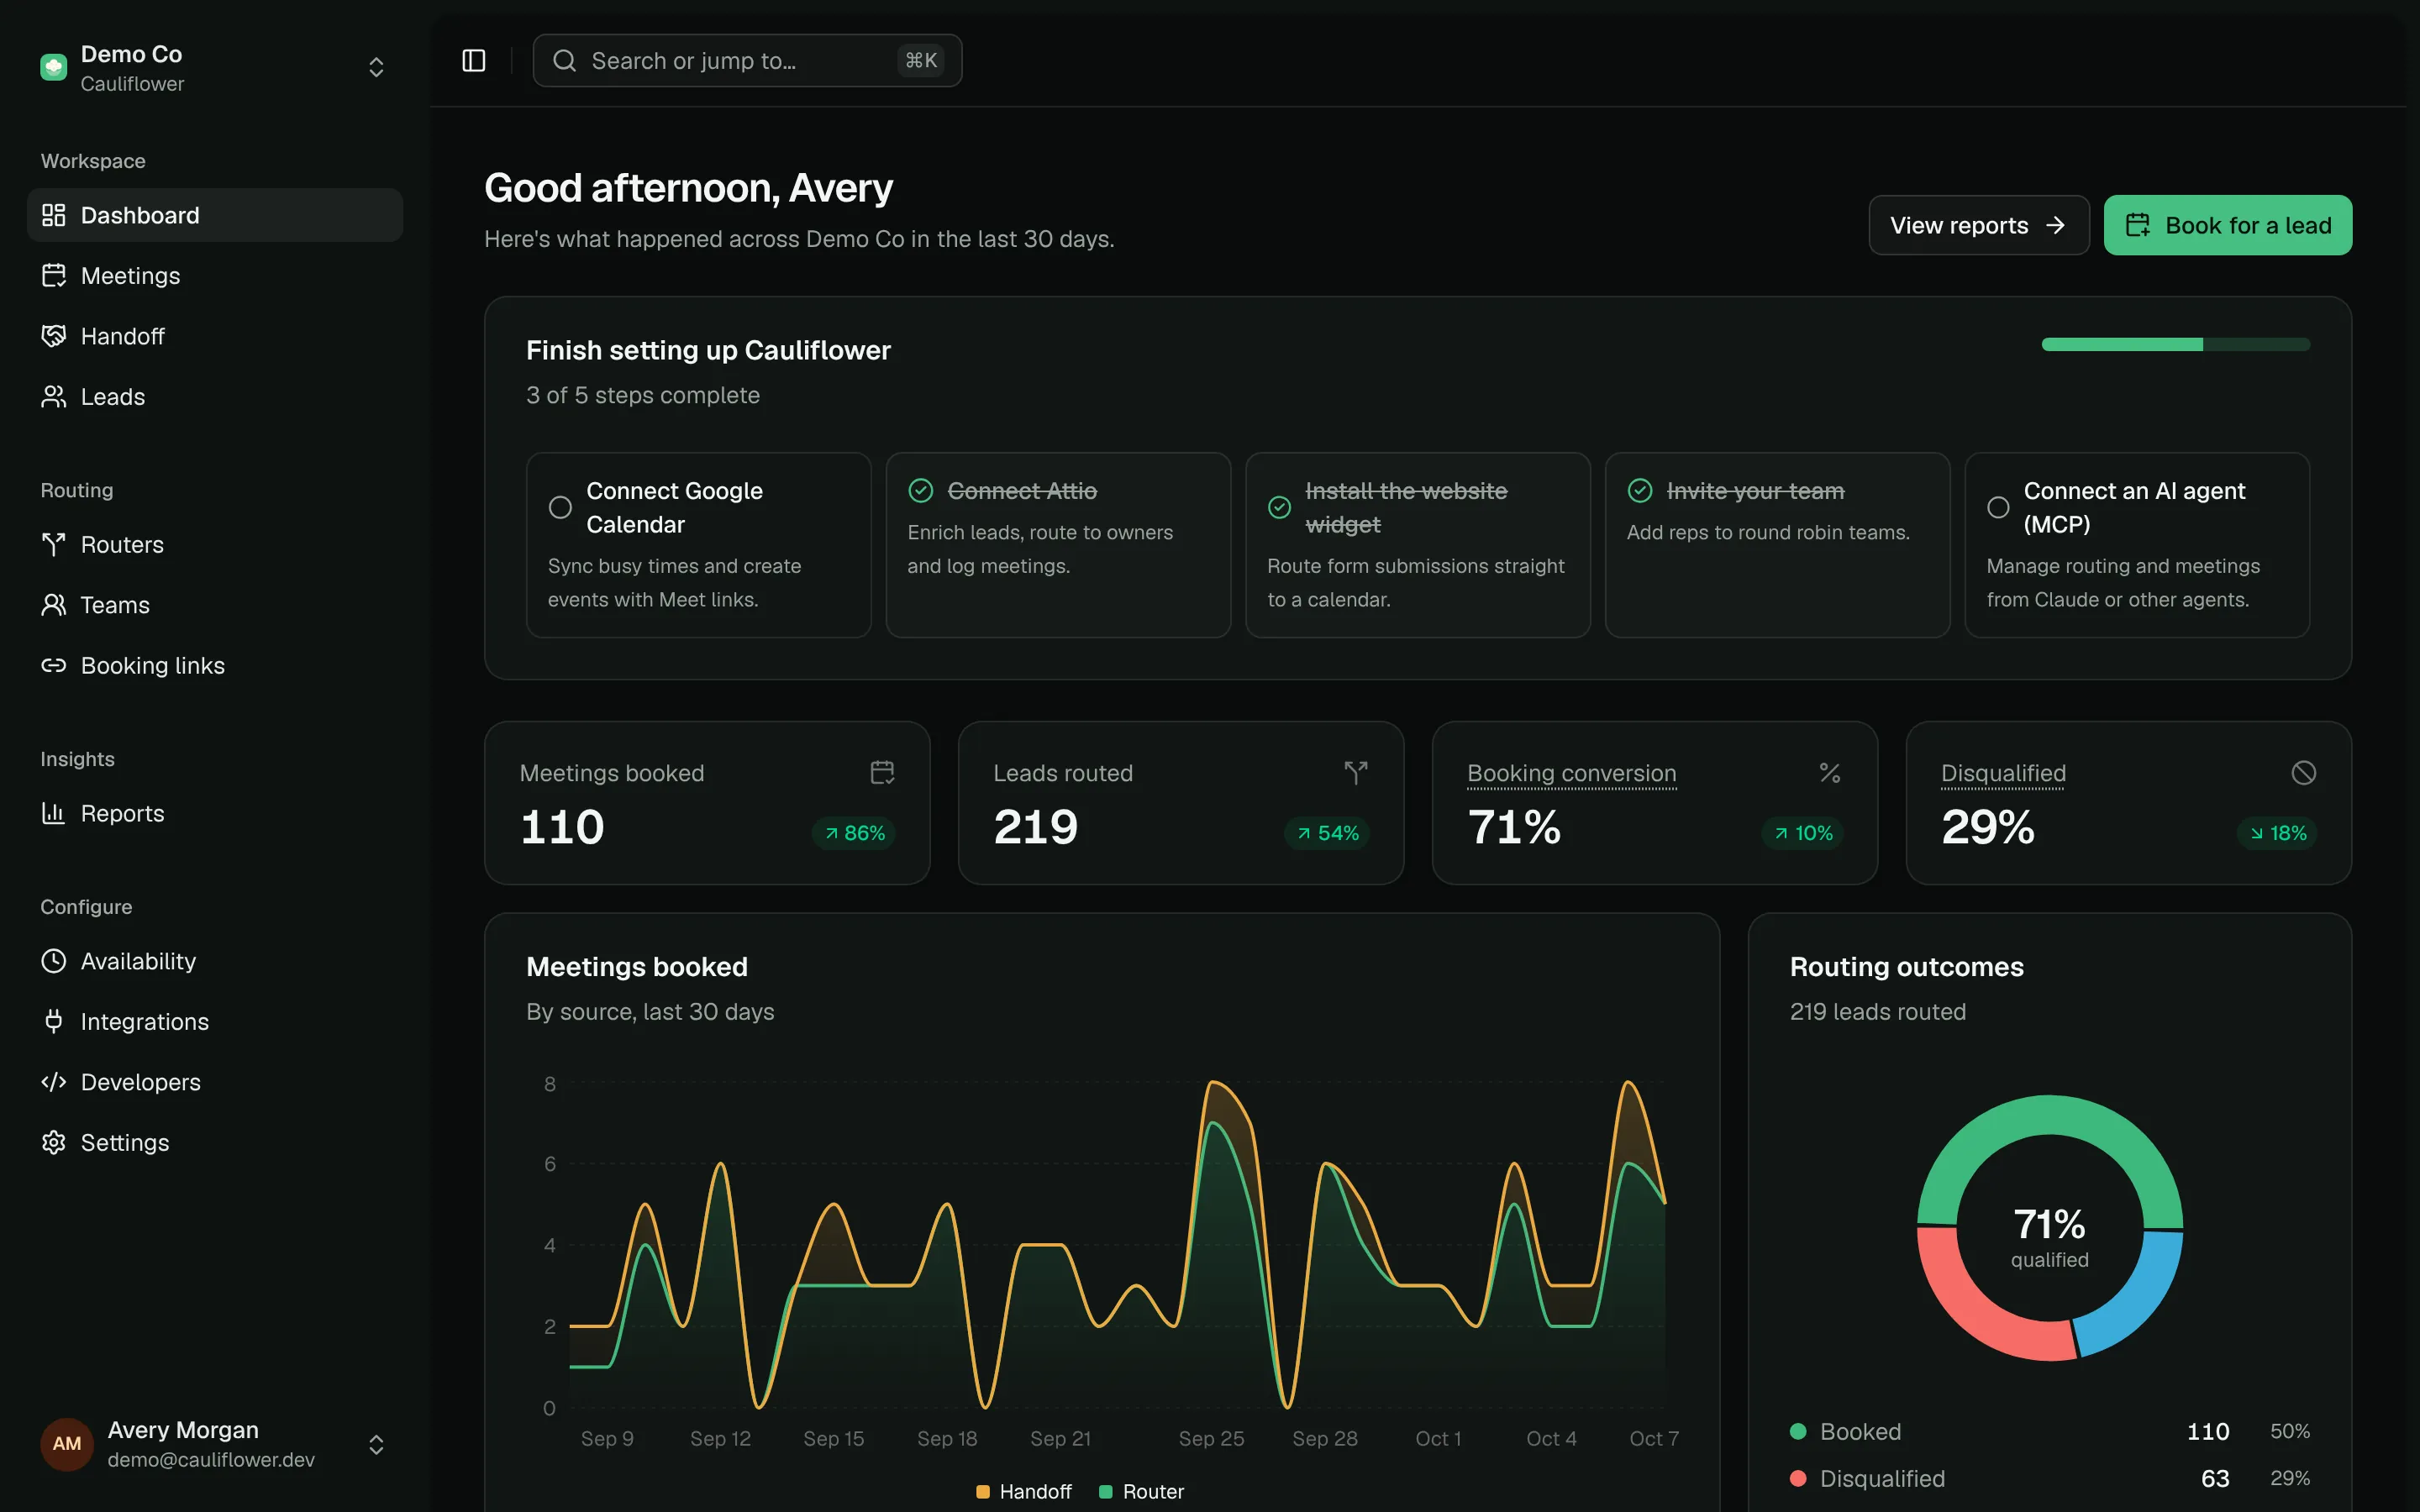Click the 86% trend badge

click(854, 833)
